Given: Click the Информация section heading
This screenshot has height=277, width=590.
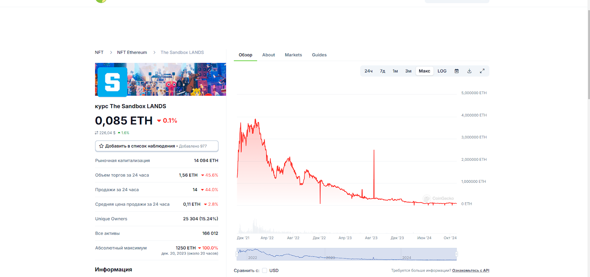Looking at the screenshot, I should pyautogui.click(x=114, y=270).
